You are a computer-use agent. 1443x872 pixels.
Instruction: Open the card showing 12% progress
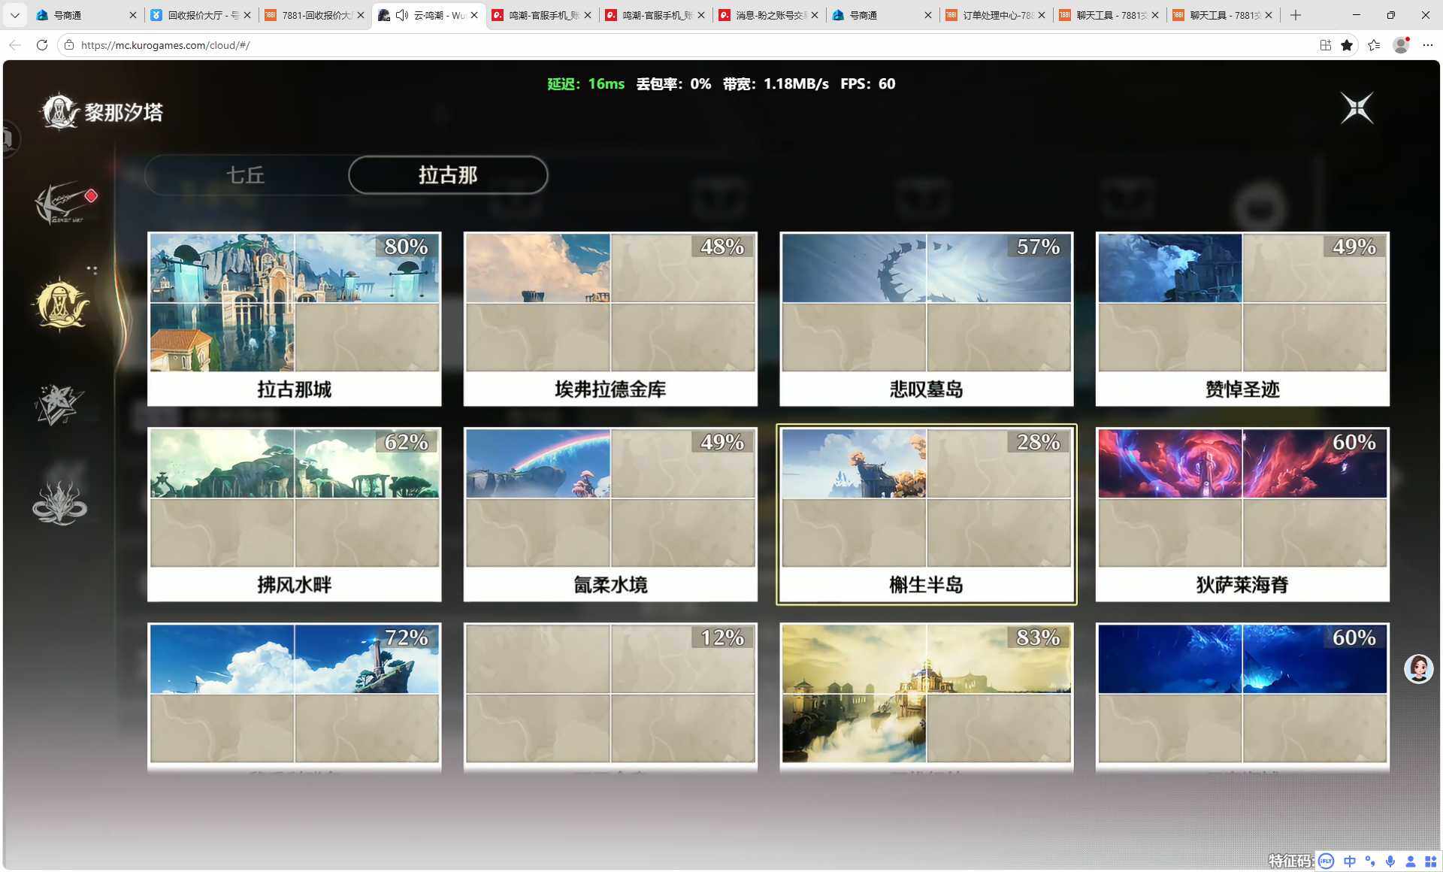coord(610,696)
